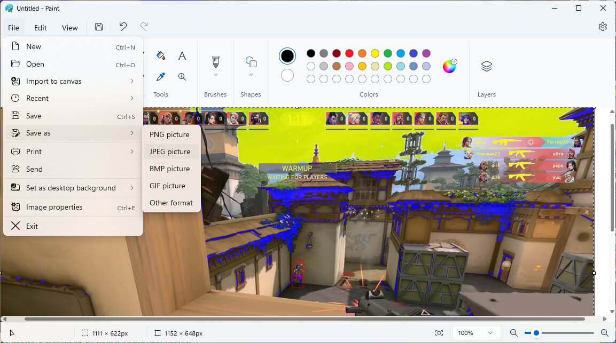
Task: Click the Redo arrow icon
Action: 144,26
